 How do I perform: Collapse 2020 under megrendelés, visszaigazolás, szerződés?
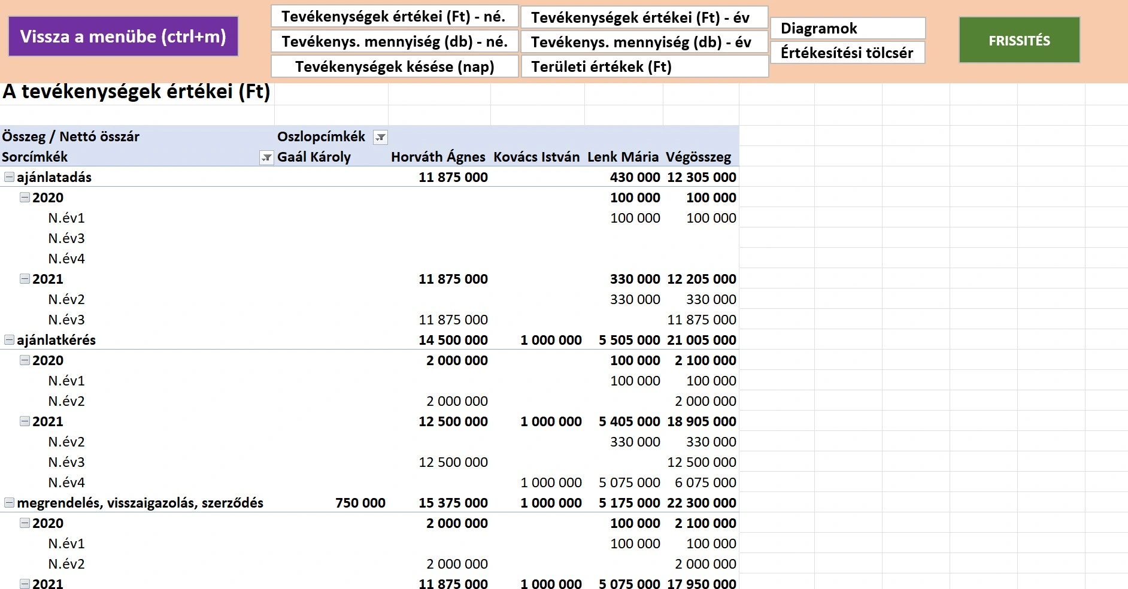pos(25,523)
